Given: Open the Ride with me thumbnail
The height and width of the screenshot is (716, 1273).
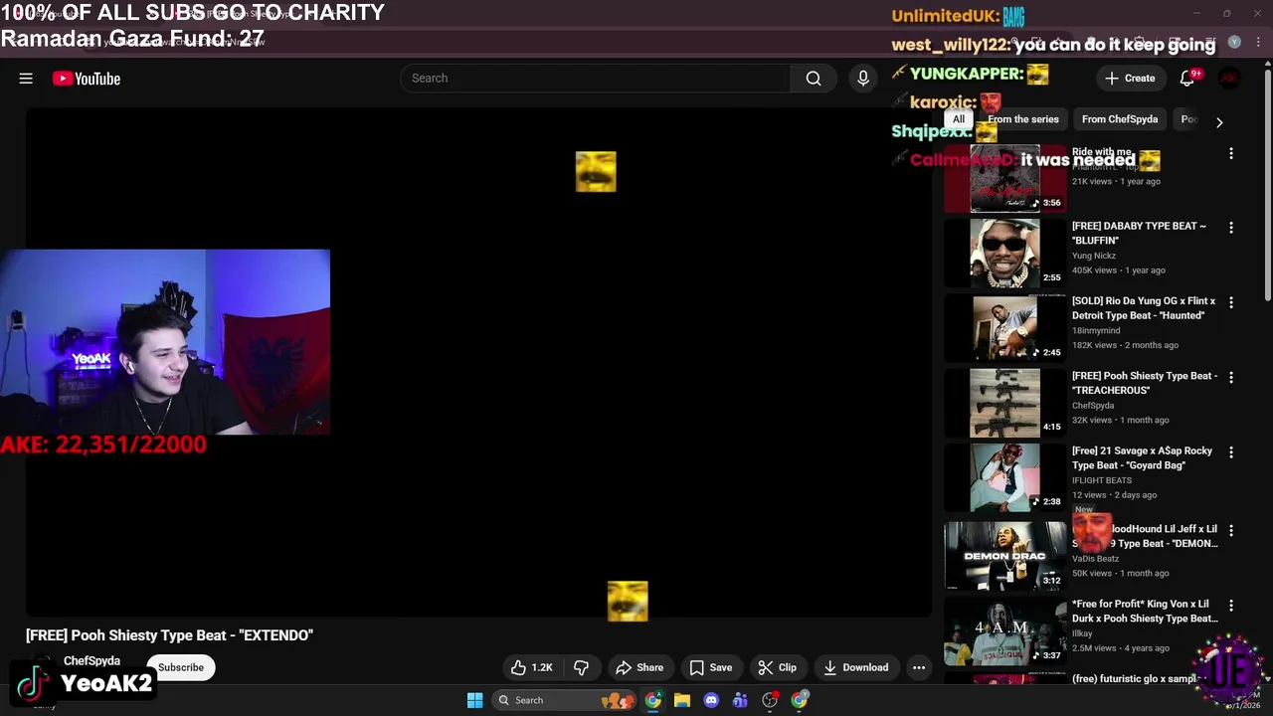Looking at the screenshot, I should tap(1004, 179).
